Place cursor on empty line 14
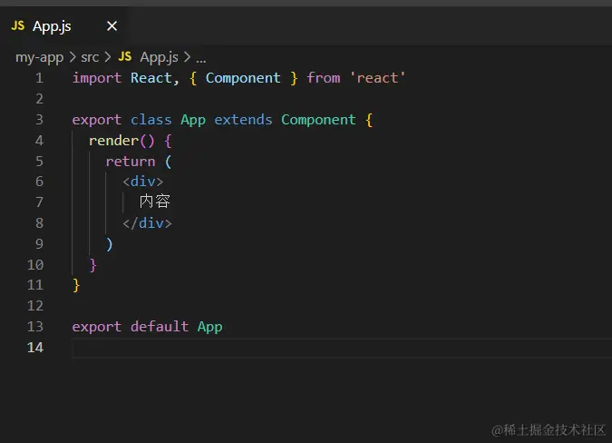Image resolution: width=612 pixels, height=443 pixels. (x=342, y=348)
